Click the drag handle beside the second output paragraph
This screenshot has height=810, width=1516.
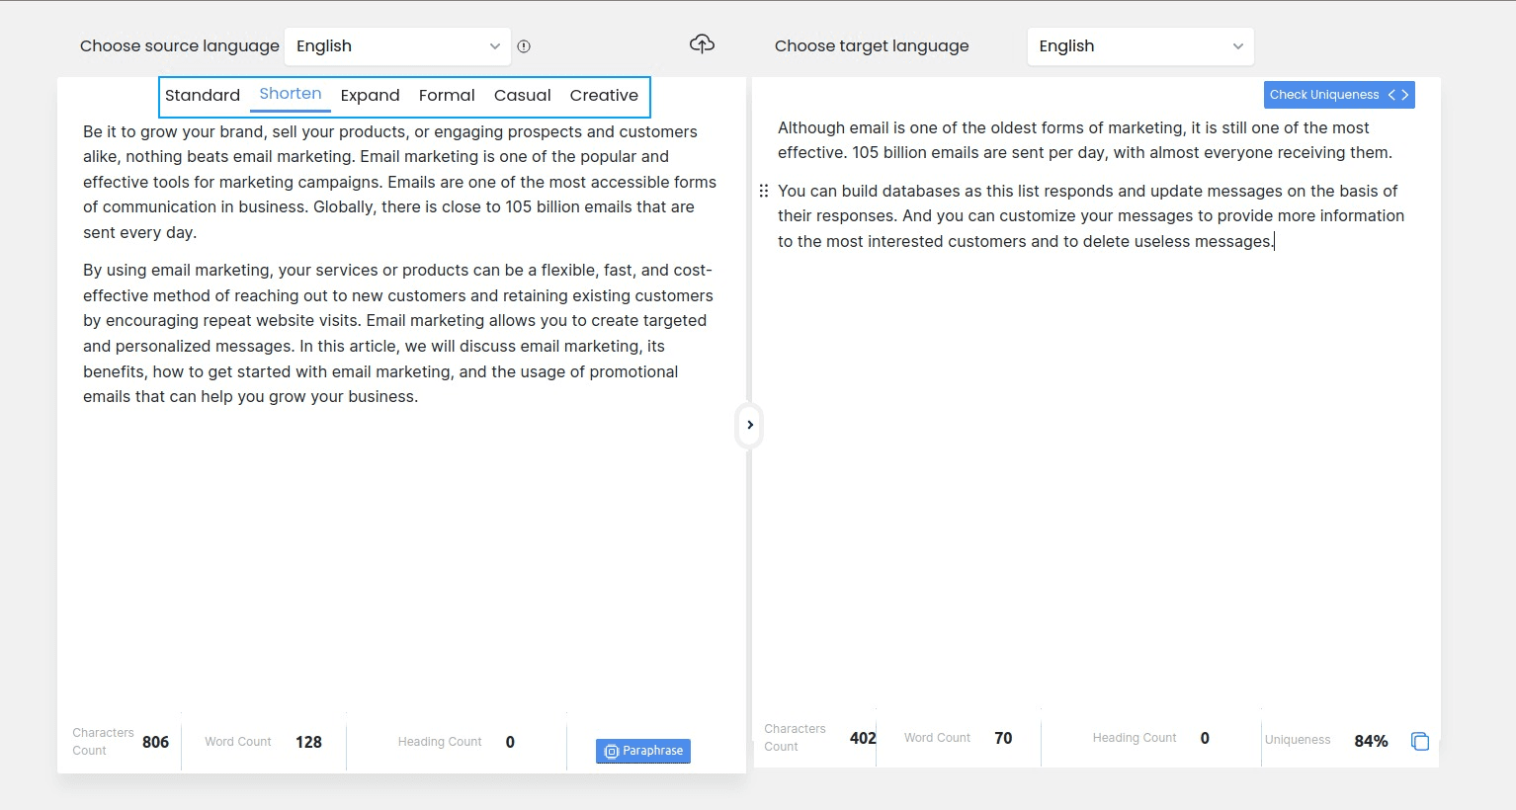(x=763, y=191)
